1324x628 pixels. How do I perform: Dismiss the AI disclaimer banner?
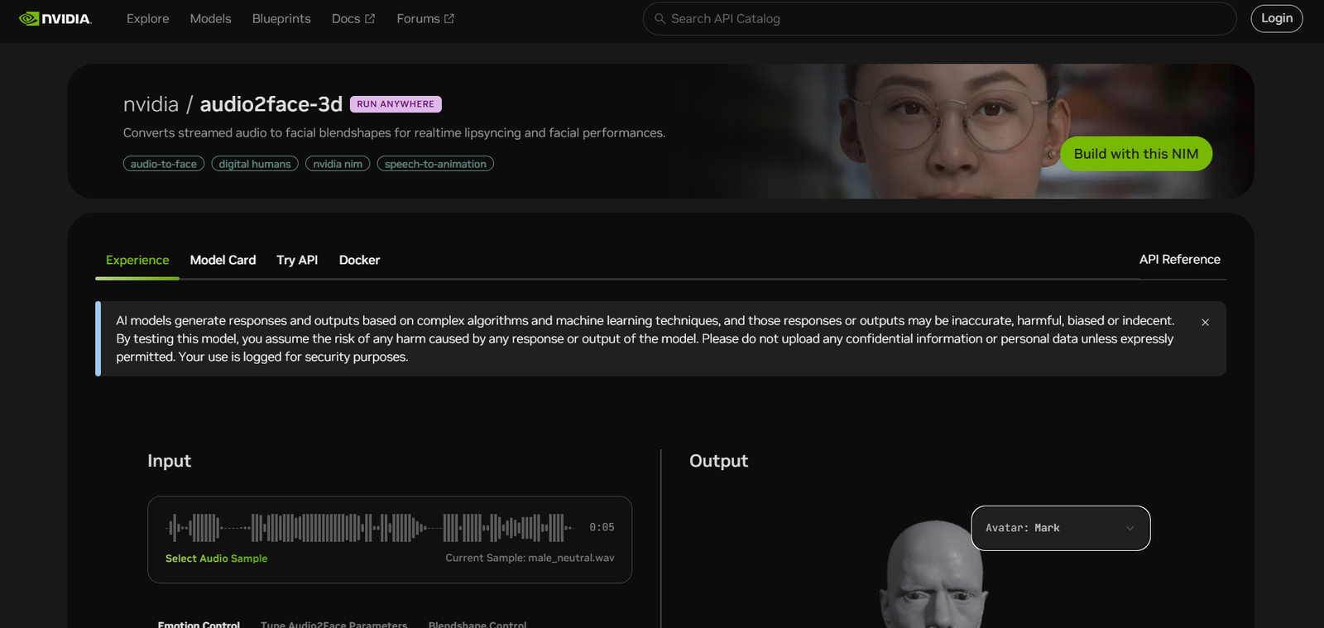click(1205, 322)
